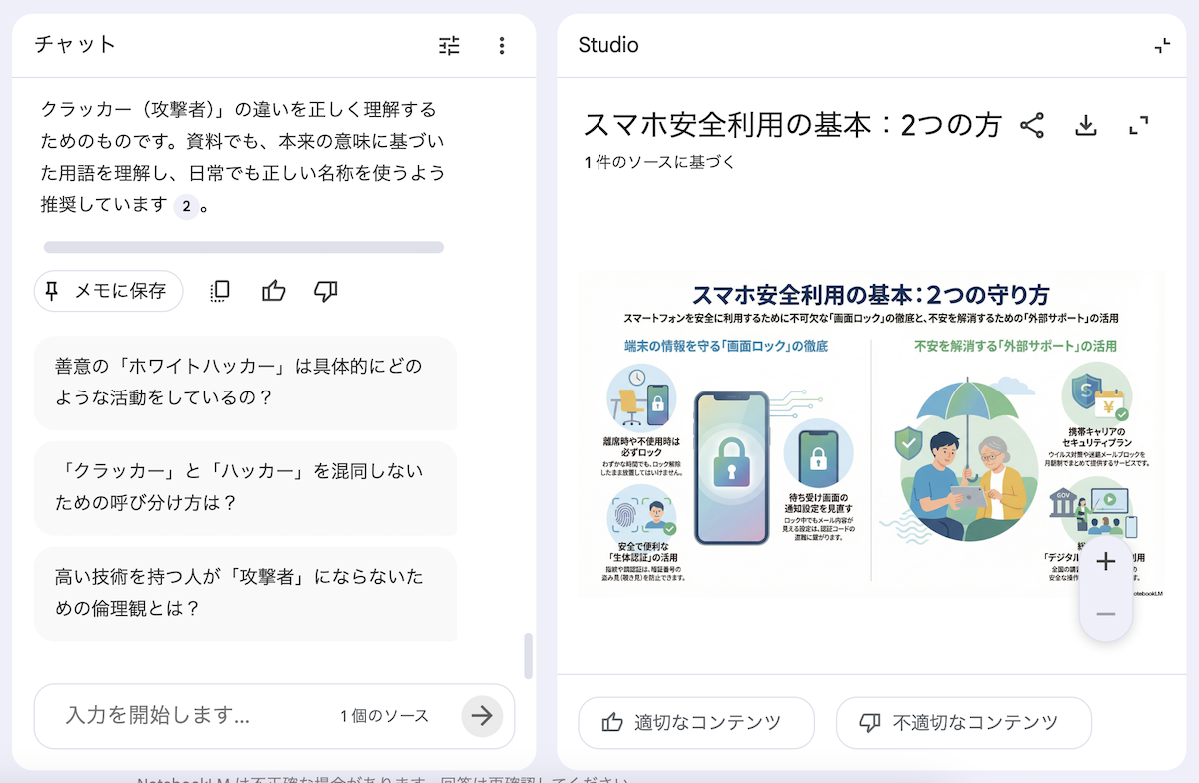This screenshot has height=783, width=1199.
Task: Mark as 適切なコンテンツ
Action: 696,723
